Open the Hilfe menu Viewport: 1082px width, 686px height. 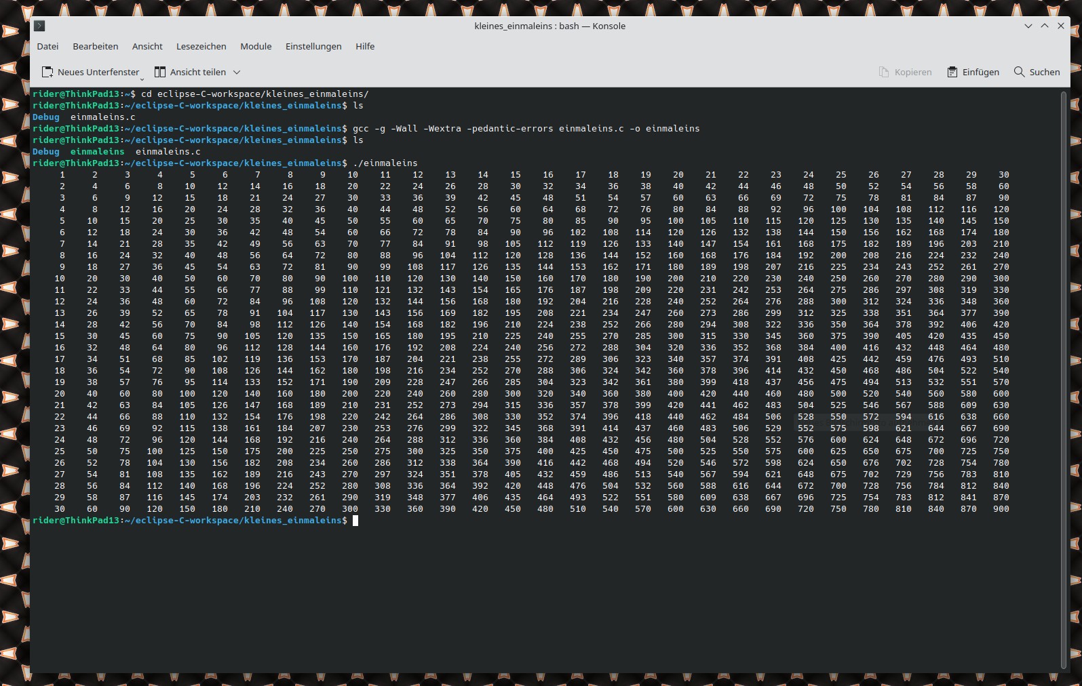pyautogui.click(x=365, y=46)
